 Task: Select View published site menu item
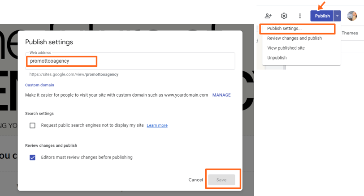(x=286, y=48)
